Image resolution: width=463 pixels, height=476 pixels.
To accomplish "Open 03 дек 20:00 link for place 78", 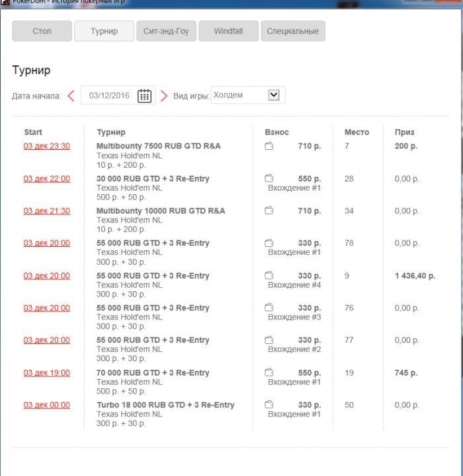I will click(x=47, y=243).
